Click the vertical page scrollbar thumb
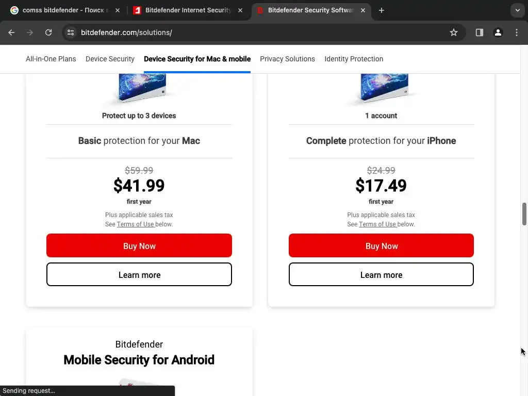 point(524,214)
